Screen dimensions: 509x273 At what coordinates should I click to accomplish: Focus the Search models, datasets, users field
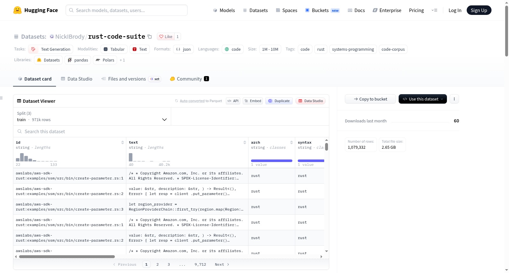tap(127, 10)
